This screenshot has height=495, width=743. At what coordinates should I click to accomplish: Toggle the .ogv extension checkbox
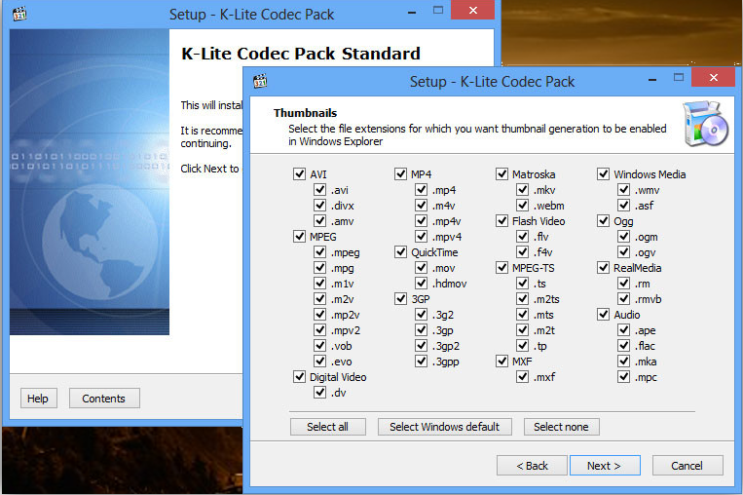click(623, 252)
